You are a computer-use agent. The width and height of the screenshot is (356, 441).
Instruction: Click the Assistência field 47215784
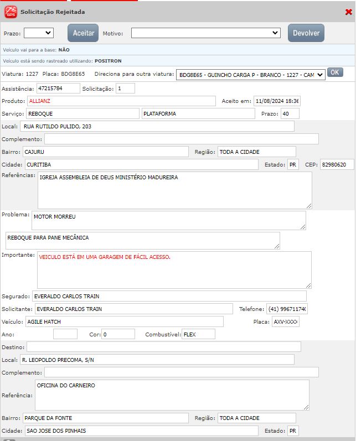pos(58,89)
